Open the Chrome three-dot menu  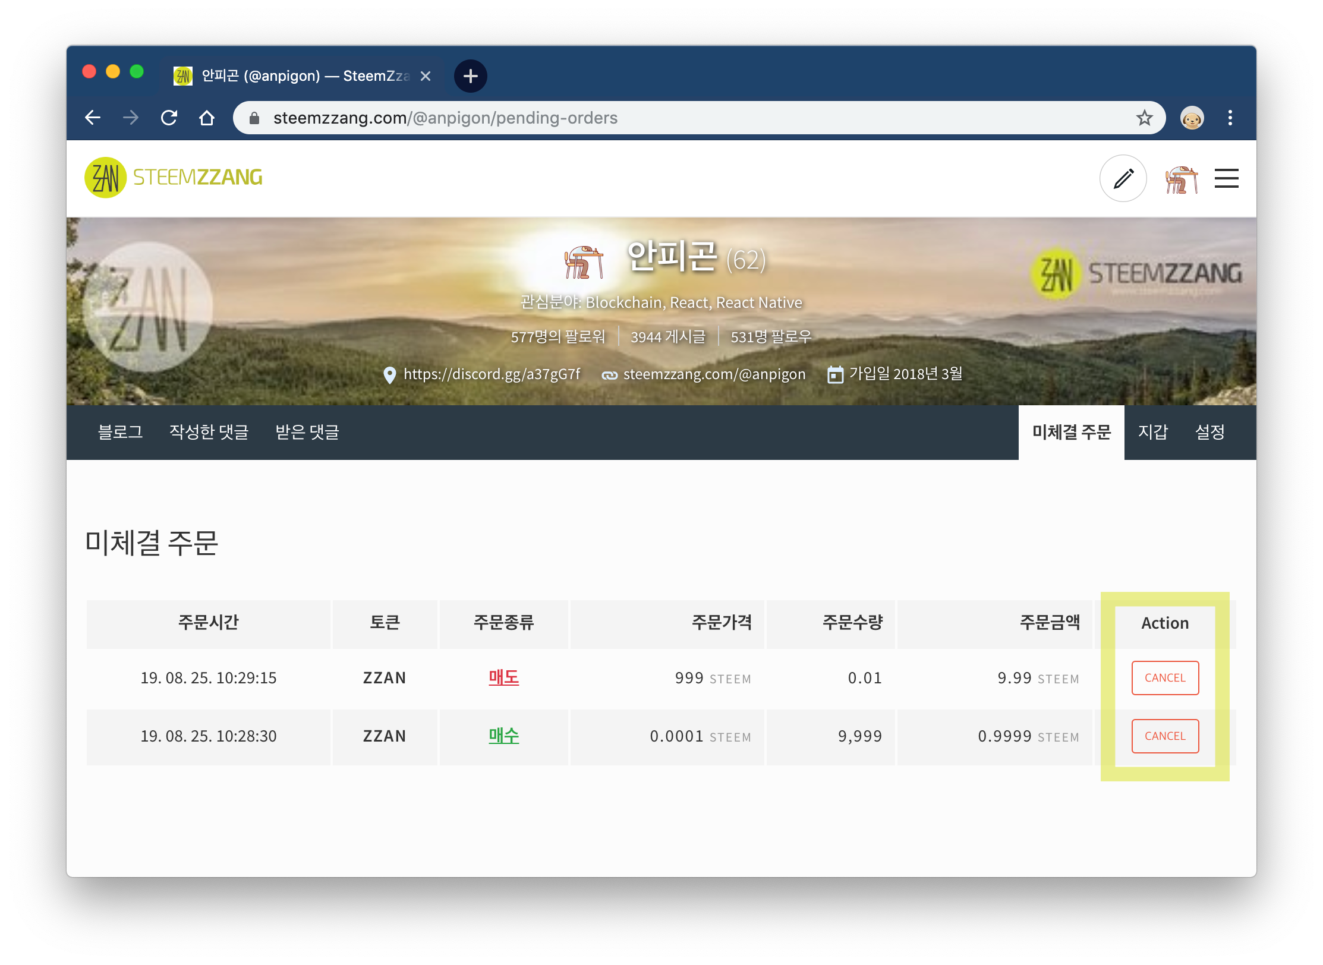coord(1230,118)
